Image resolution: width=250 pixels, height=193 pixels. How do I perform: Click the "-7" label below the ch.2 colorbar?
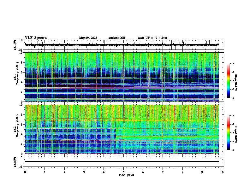[233, 150]
